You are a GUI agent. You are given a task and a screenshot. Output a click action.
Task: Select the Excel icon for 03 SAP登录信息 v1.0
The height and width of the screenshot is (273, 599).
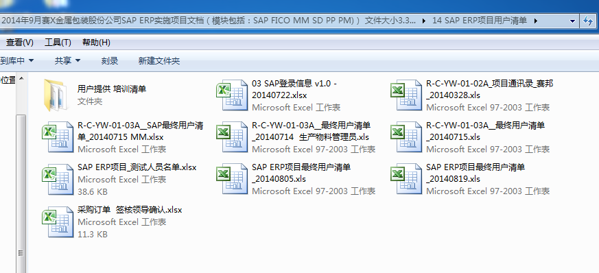232,95
